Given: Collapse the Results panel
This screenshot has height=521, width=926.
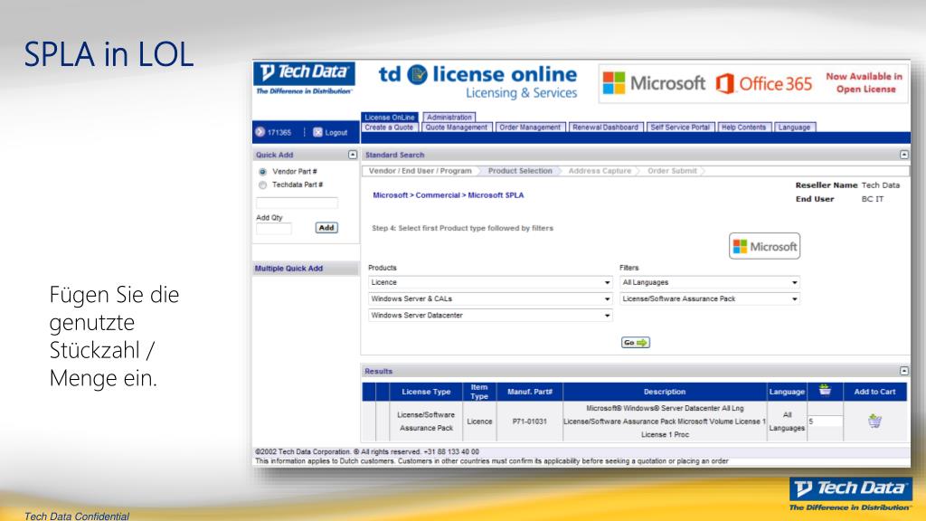Looking at the screenshot, I should pyautogui.click(x=904, y=371).
